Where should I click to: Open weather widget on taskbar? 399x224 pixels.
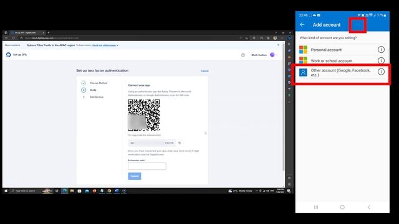click(240, 191)
